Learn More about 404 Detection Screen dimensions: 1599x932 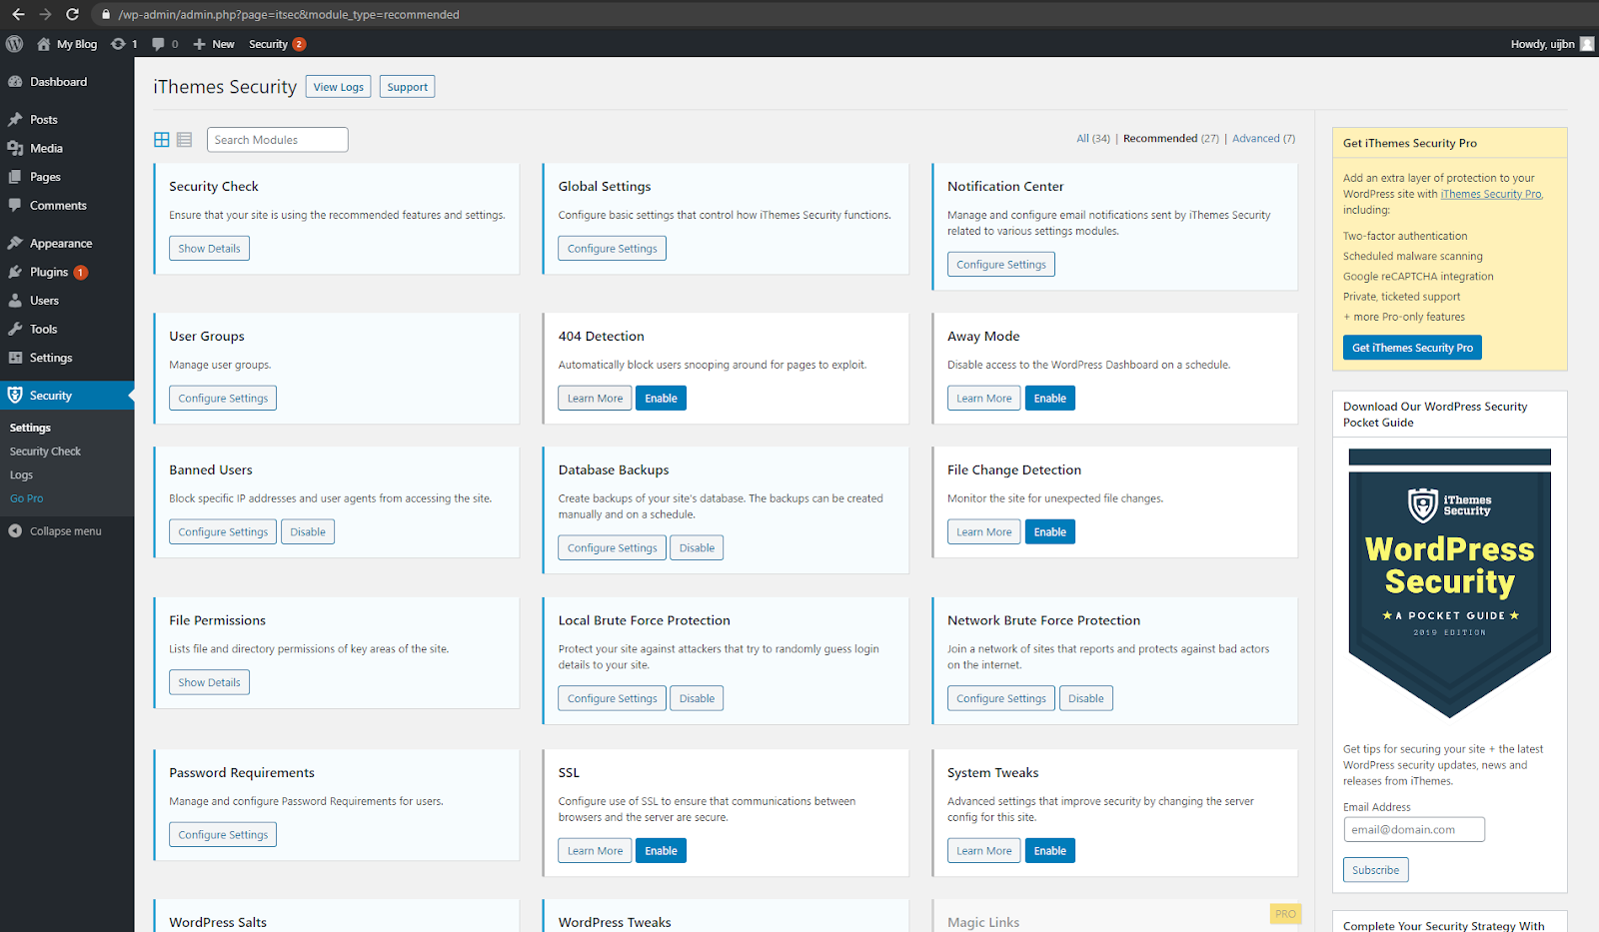click(595, 399)
